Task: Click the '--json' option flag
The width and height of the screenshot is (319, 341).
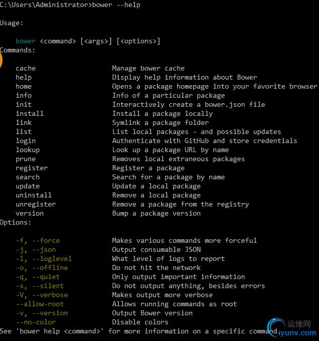Action: point(44,249)
